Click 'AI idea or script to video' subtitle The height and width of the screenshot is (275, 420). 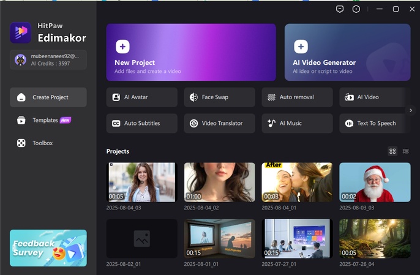pyautogui.click(x=323, y=71)
